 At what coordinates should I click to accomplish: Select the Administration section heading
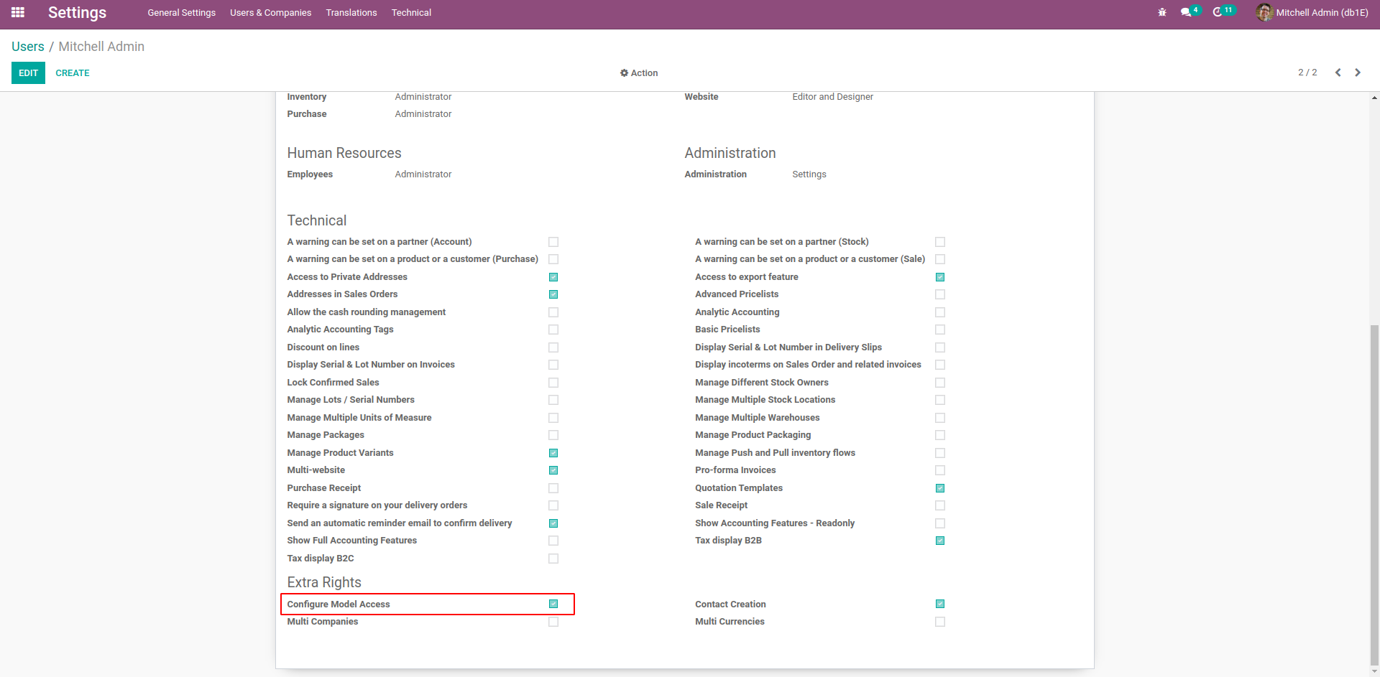(x=730, y=153)
